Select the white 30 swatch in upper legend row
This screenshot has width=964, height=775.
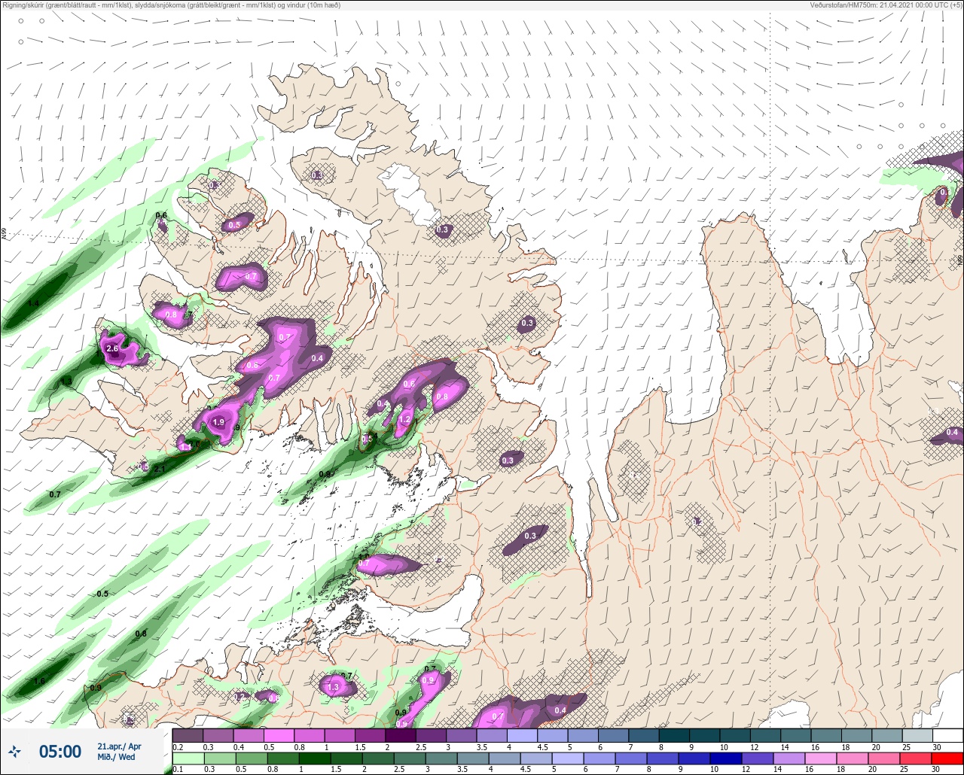click(947, 735)
